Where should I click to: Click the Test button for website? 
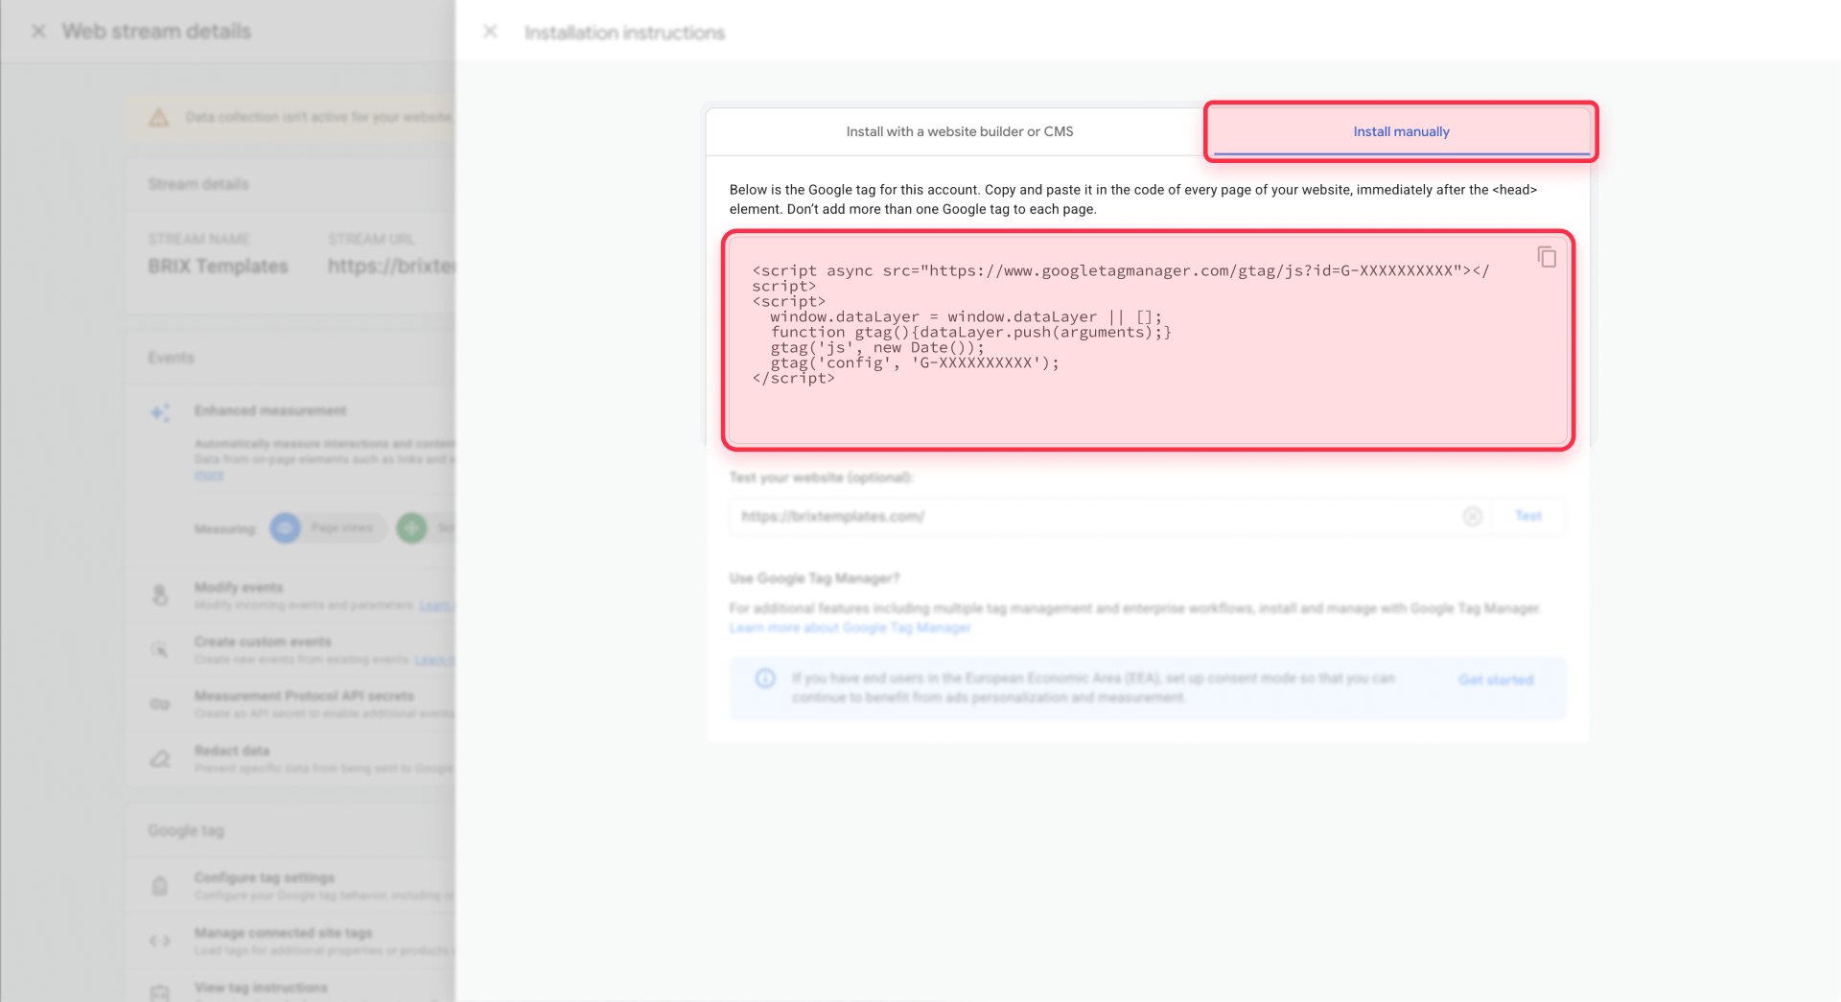click(x=1528, y=516)
